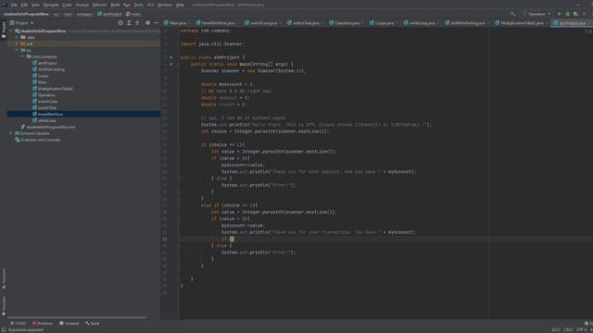
Task: Collapse the root project folder node
Action: tap(11, 31)
